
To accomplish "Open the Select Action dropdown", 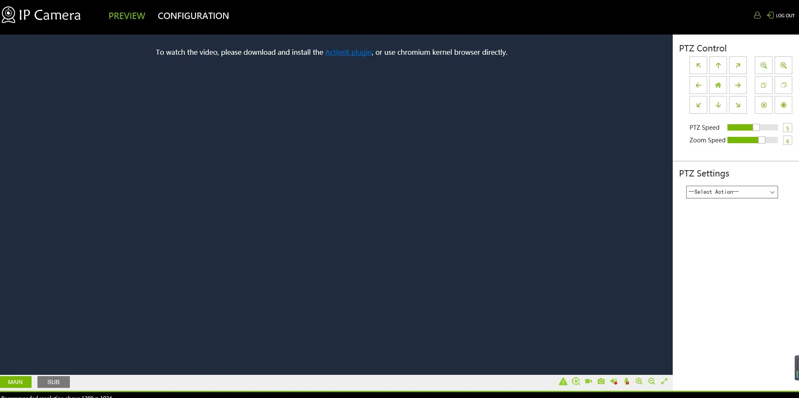I will [x=732, y=192].
